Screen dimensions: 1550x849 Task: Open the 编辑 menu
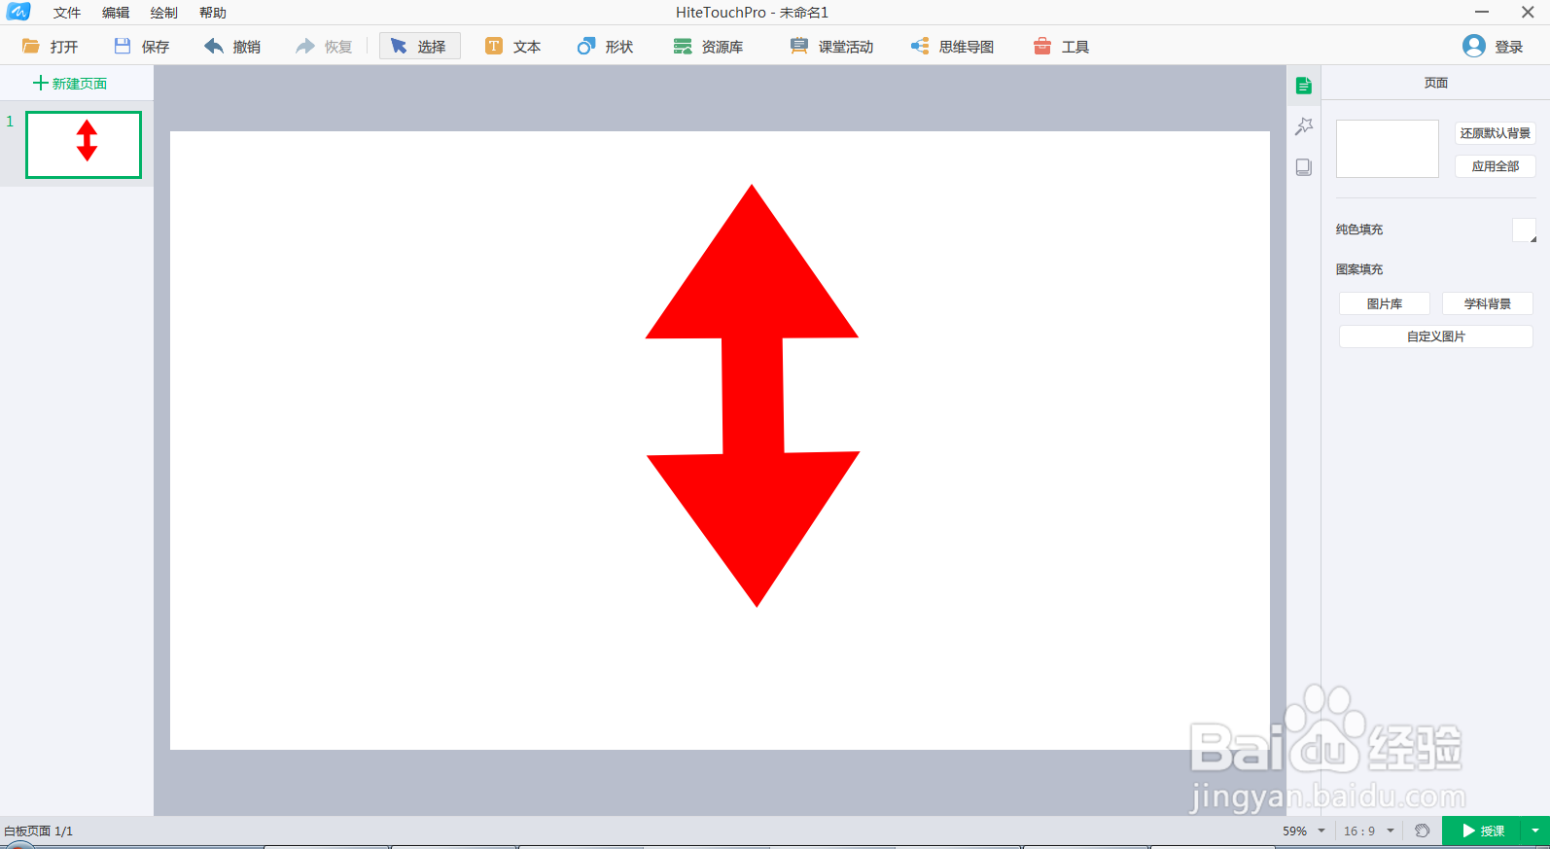[116, 13]
